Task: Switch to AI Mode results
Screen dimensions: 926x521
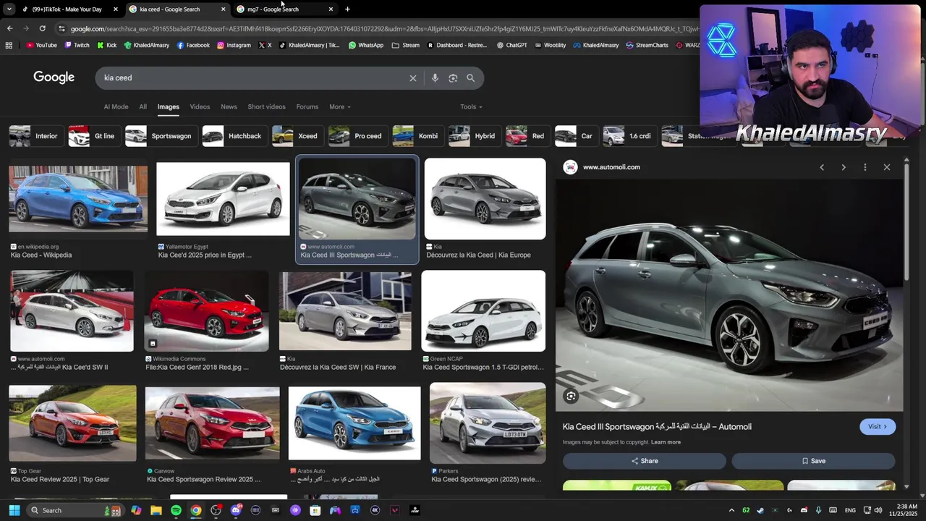Action: tap(116, 107)
